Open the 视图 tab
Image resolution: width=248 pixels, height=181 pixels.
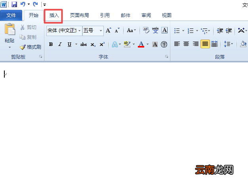(x=166, y=15)
